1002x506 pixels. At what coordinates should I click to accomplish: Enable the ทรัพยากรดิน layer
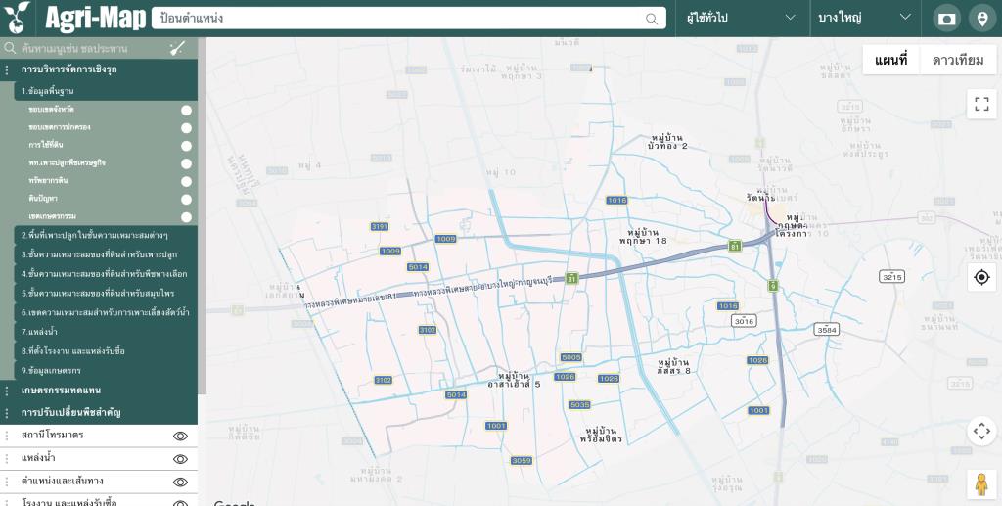[186, 181]
